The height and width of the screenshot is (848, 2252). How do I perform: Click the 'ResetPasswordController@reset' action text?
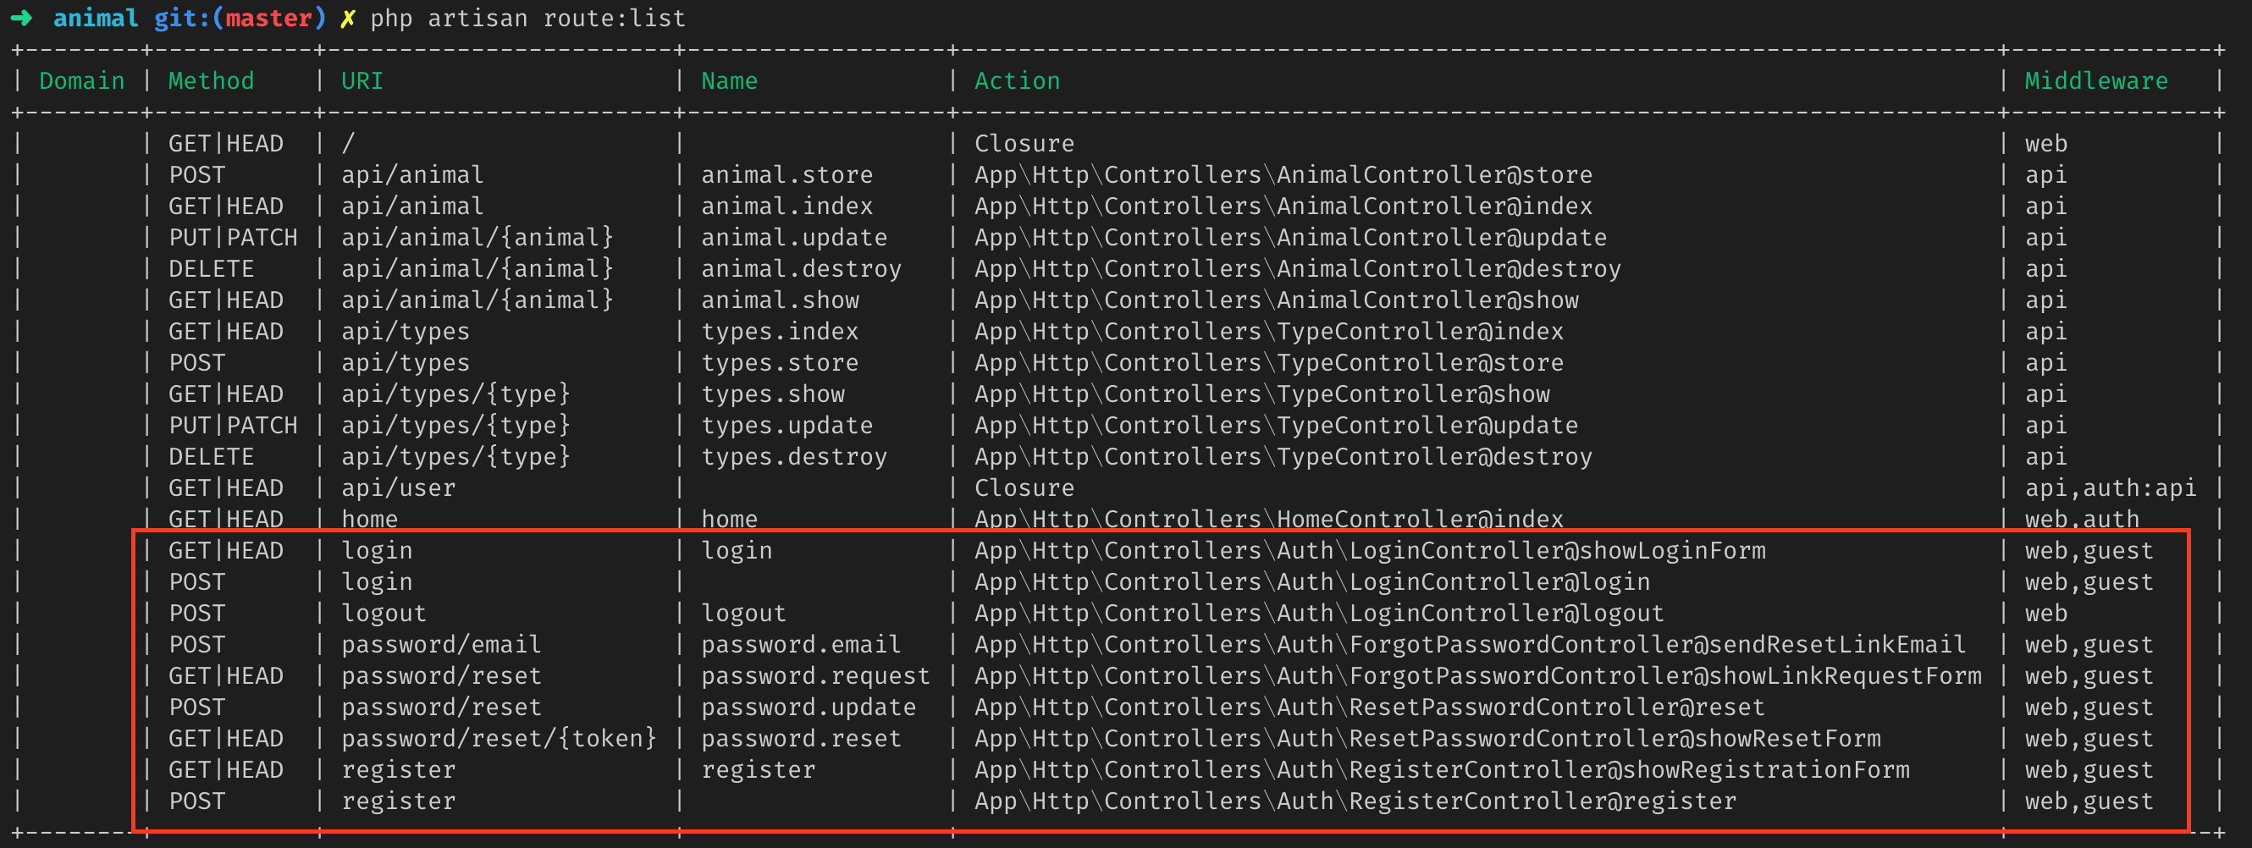click(x=1557, y=708)
